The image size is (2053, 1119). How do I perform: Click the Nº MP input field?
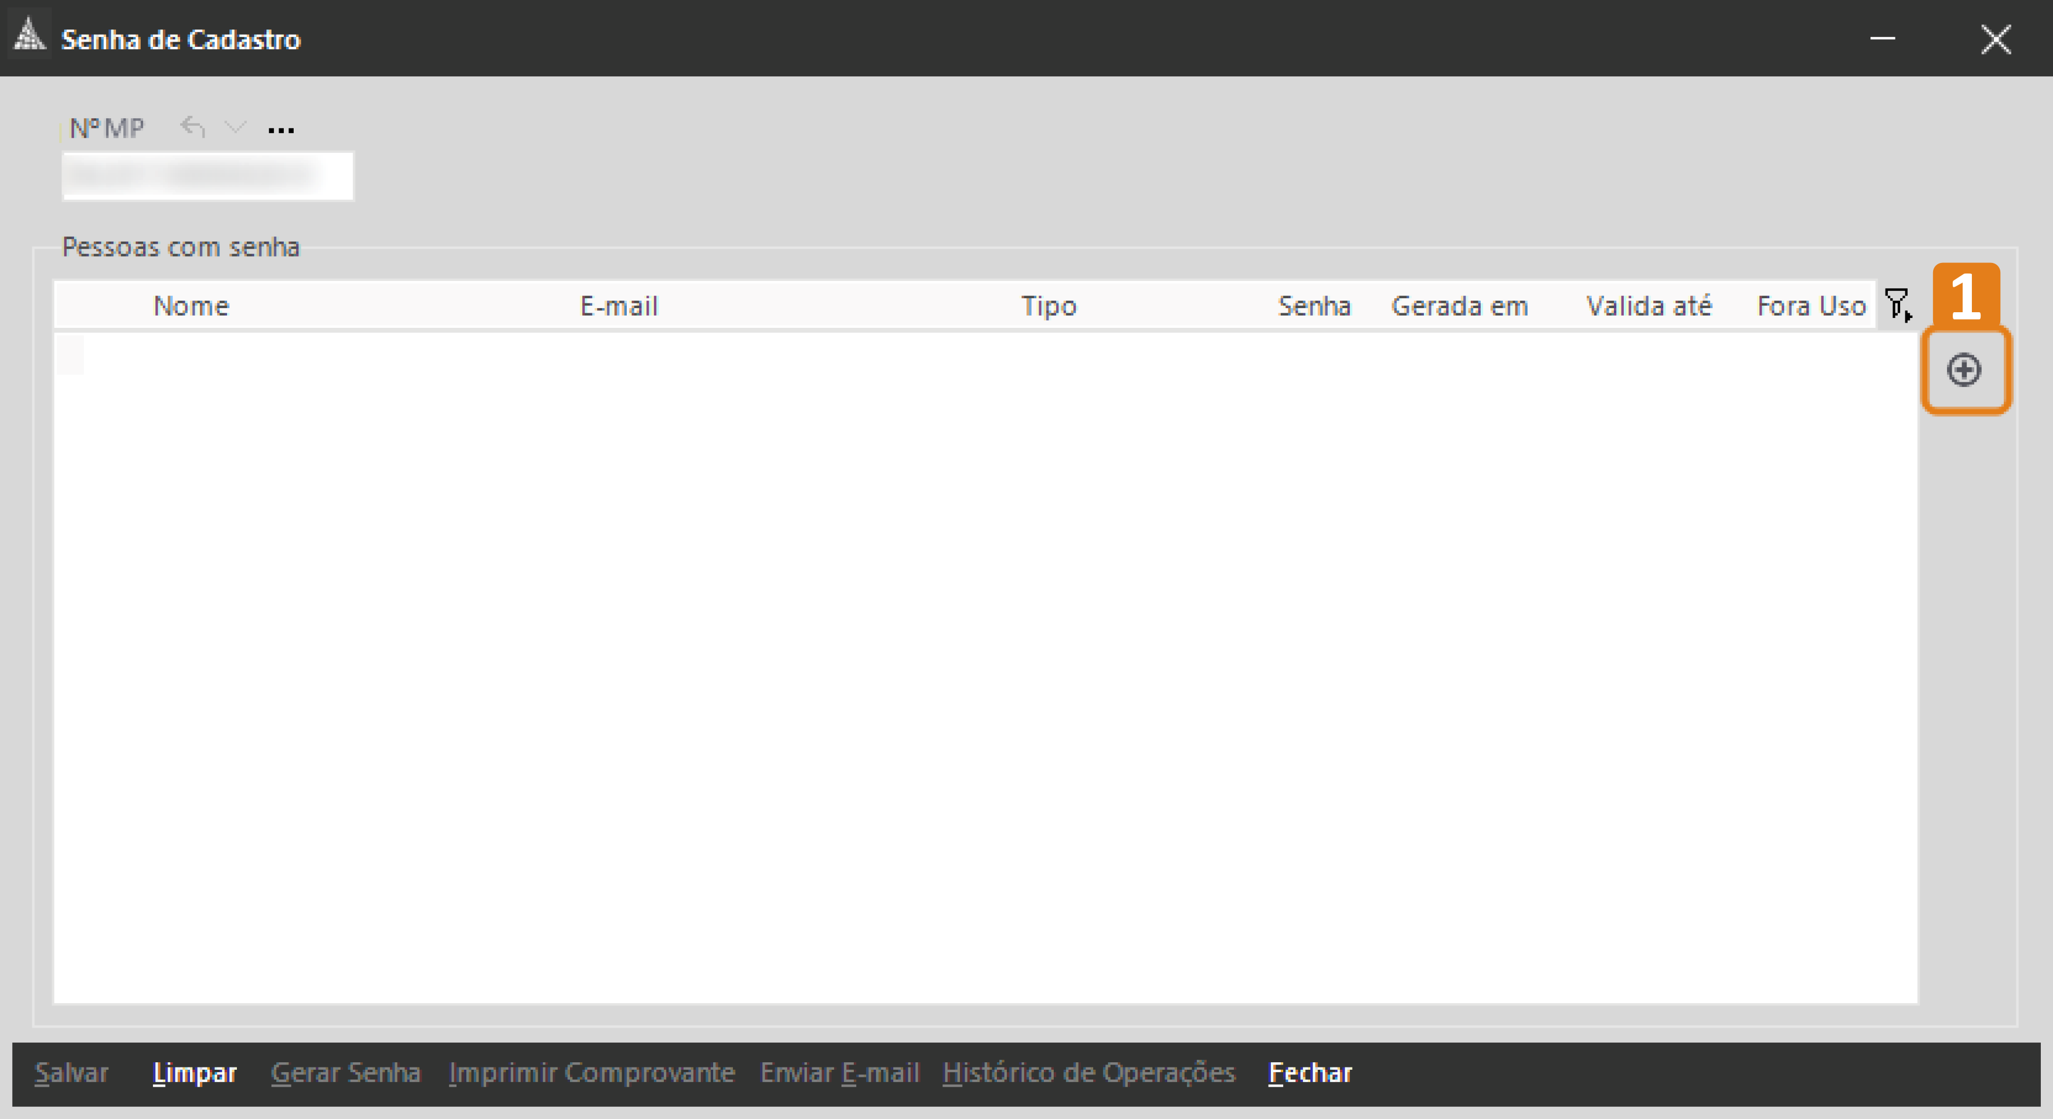point(207,176)
